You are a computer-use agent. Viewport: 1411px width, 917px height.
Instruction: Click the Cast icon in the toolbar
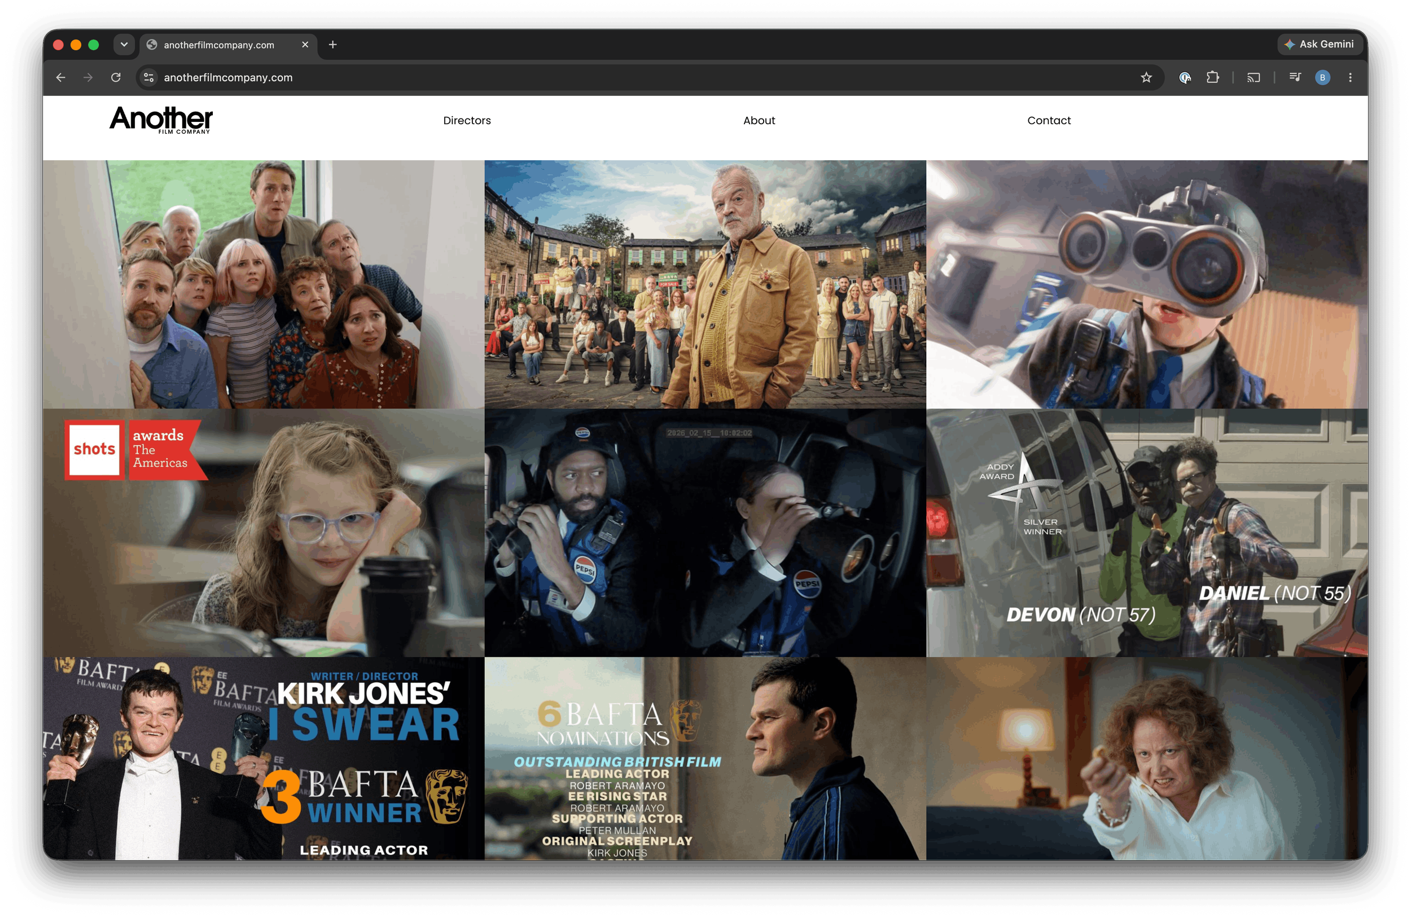(1254, 78)
